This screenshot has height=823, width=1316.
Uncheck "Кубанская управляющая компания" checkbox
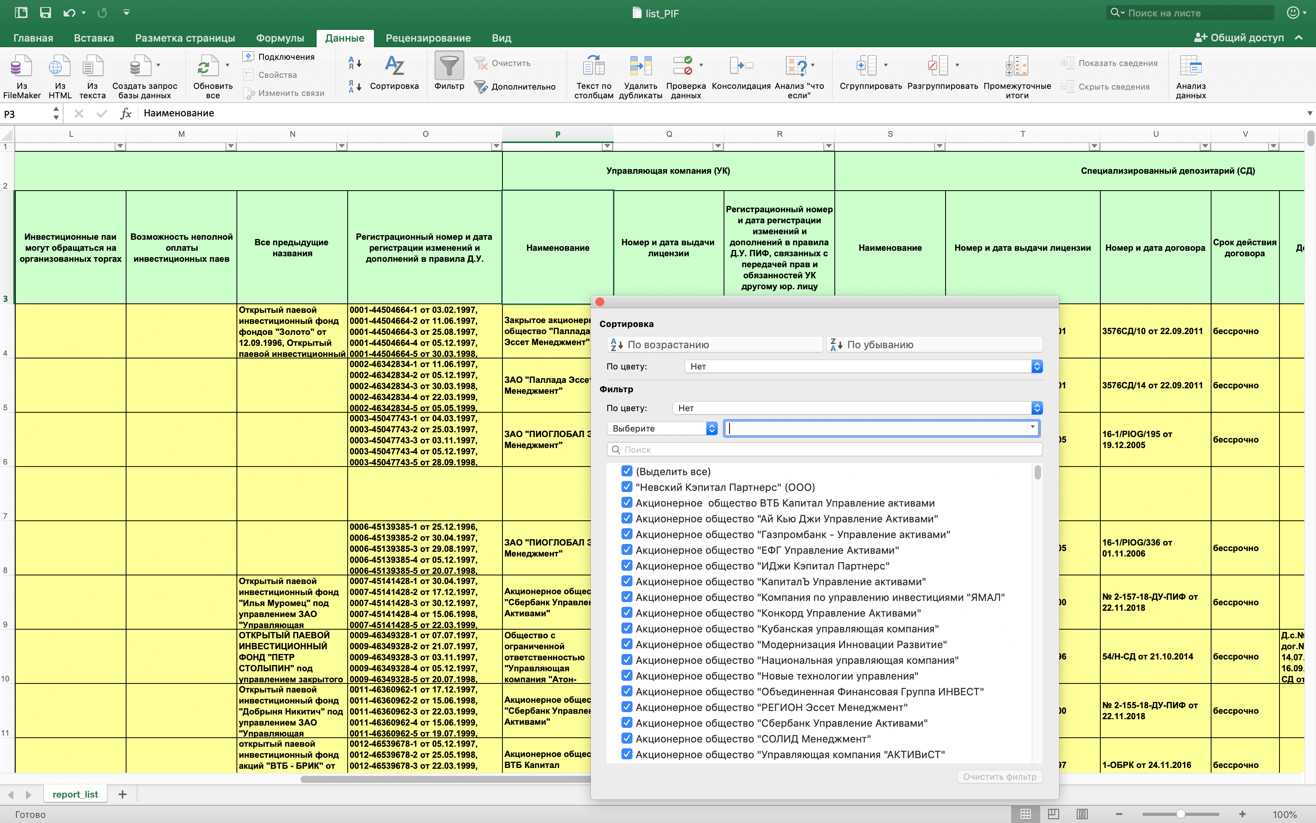click(x=627, y=628)
